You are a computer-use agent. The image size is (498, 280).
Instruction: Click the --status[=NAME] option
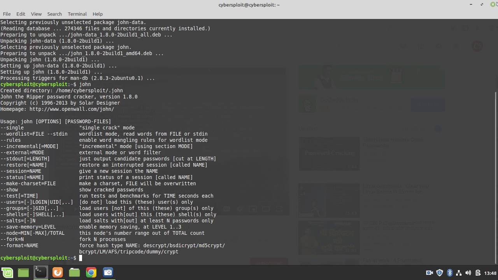[22, 178]
